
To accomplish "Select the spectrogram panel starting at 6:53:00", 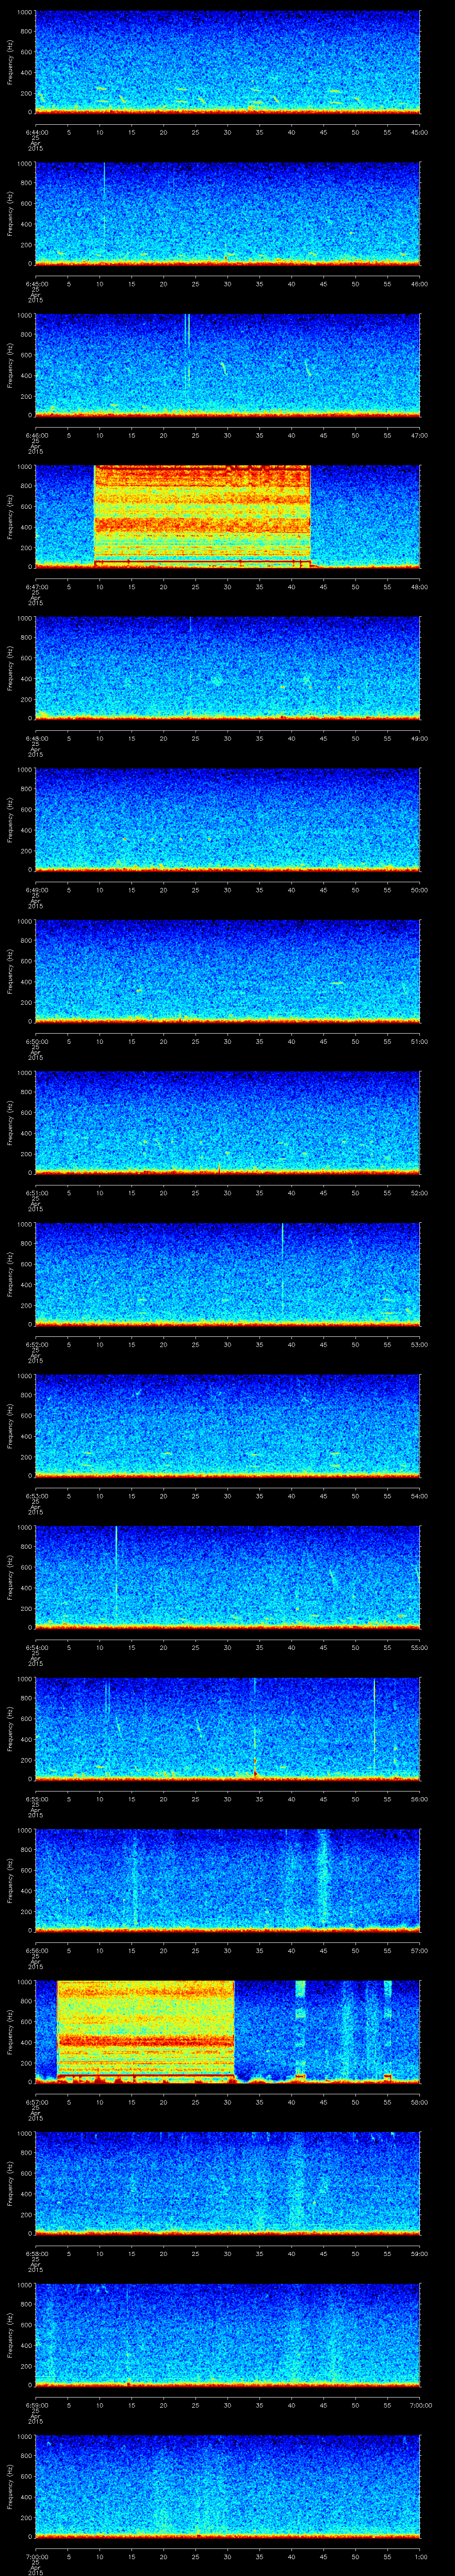I will (x=227, y=1426).
